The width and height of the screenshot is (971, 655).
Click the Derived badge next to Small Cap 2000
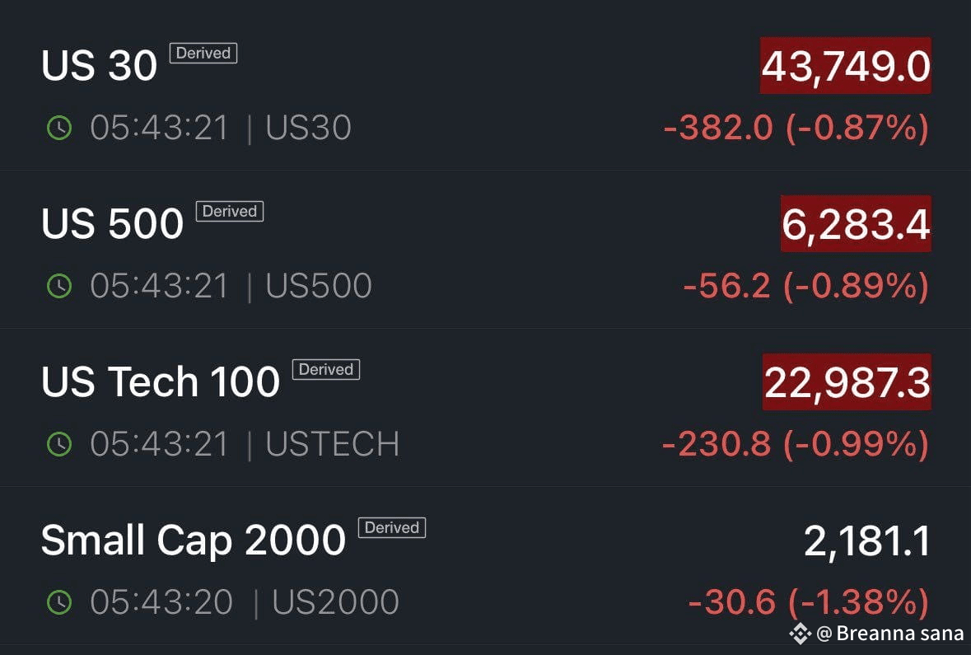point(392,528)
